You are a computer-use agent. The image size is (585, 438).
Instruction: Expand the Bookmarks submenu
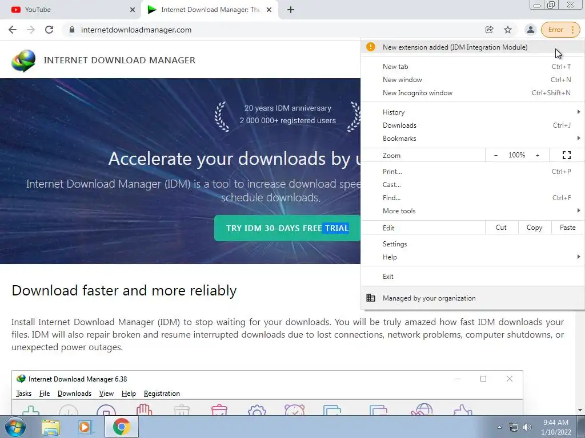[472, 138]
